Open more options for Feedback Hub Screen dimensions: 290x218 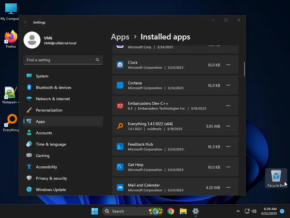click(x=228, y=147)
